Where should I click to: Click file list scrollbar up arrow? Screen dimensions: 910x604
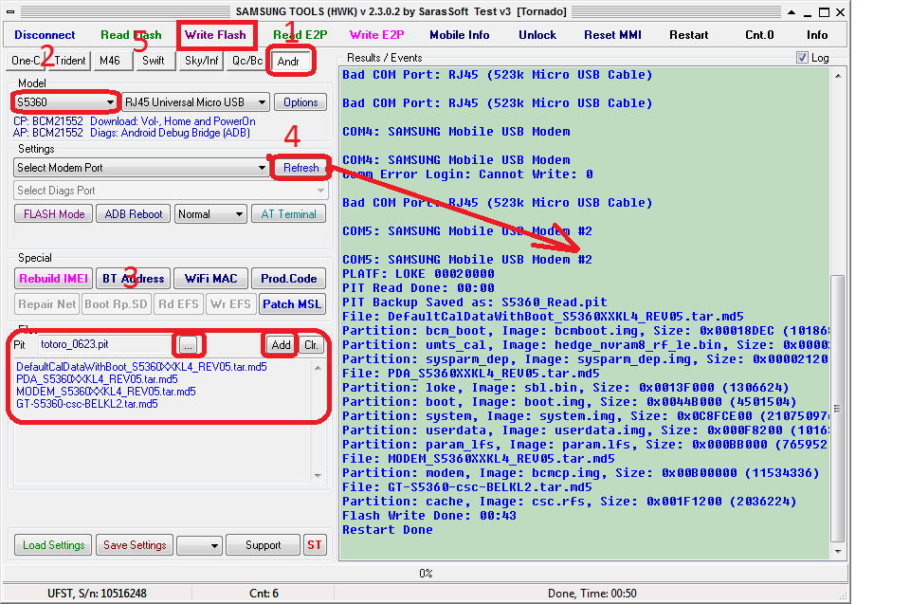(318, 368)
